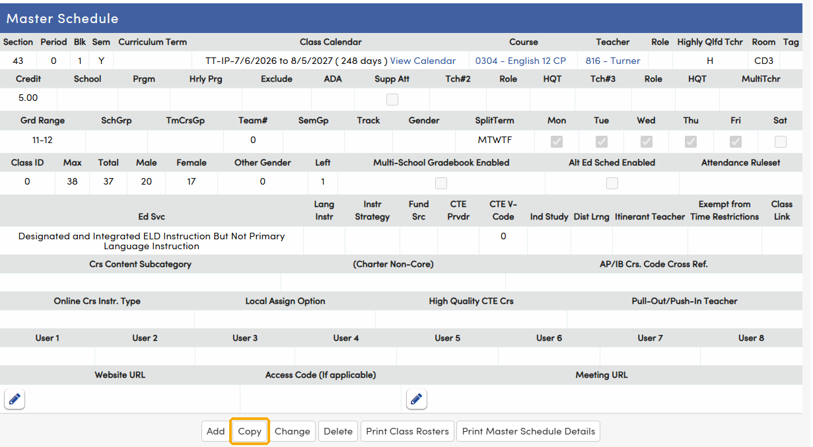Toggle the Sat checkbox
The width and height of the screenshot is (813, 447).
click(x=781, y=141)
